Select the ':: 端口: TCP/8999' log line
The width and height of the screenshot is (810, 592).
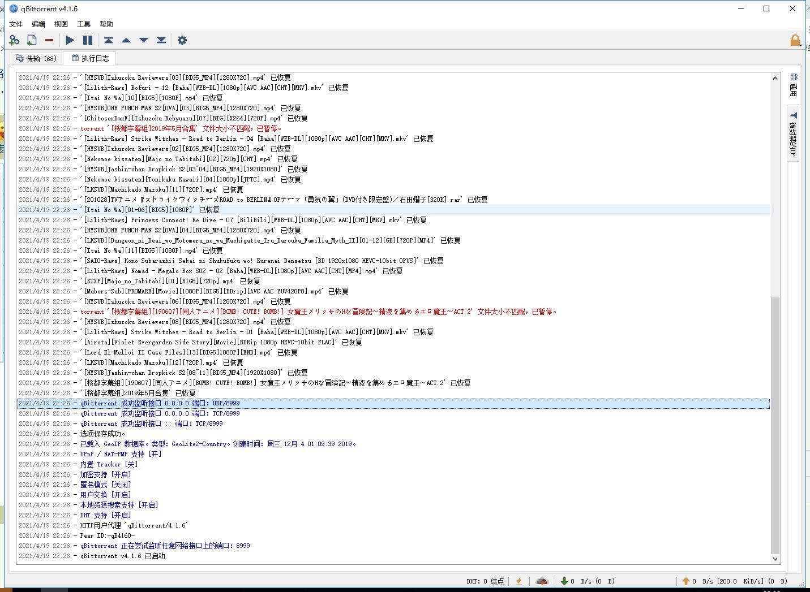point(393,424)
